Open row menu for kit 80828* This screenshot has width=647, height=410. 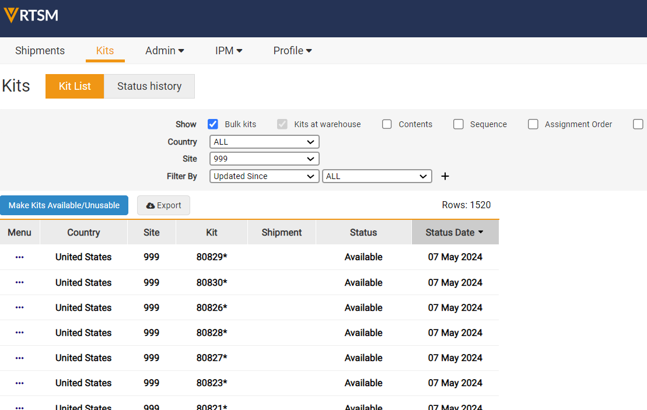[x=19, y=332]
